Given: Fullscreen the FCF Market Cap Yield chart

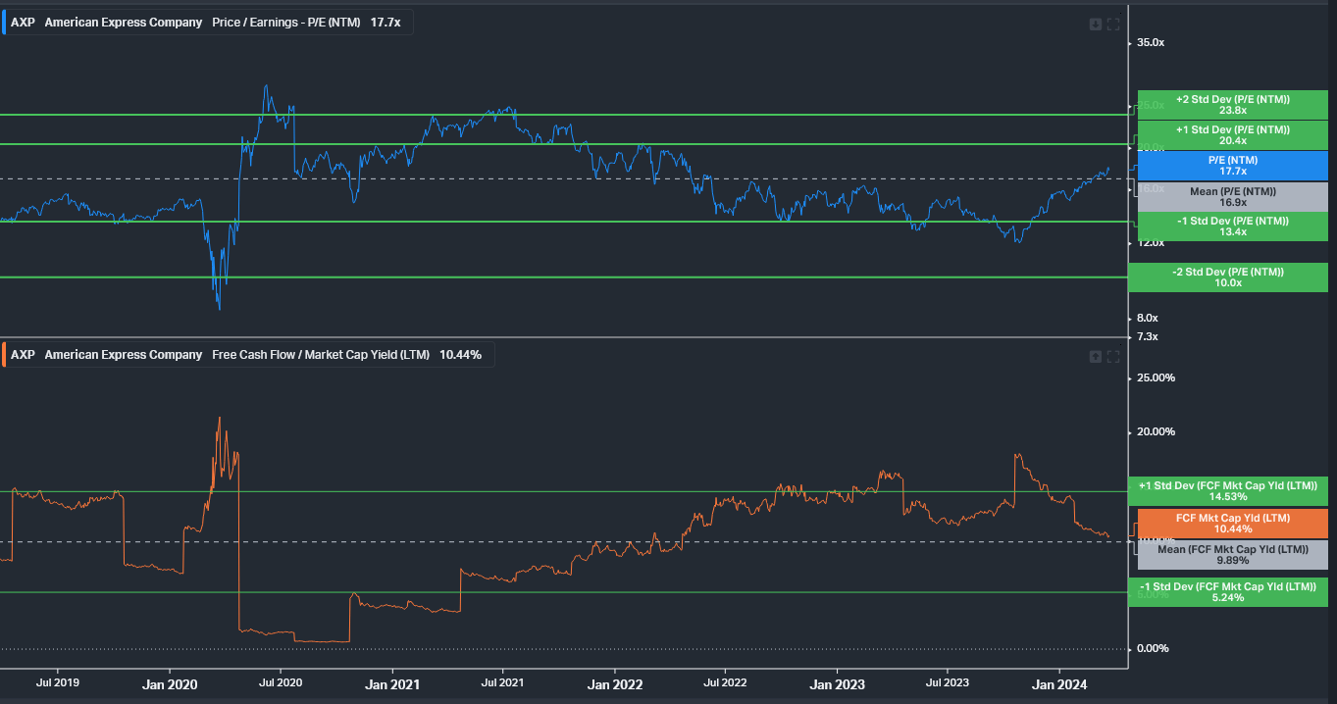Looking at the screenshot, I should 1113,356.
